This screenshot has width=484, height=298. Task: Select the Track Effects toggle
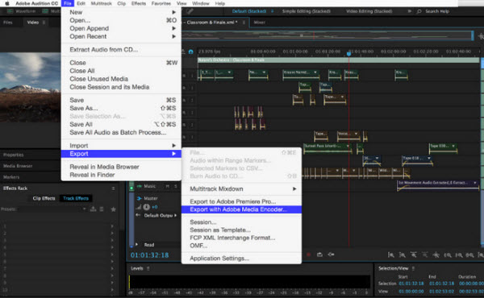76,198
